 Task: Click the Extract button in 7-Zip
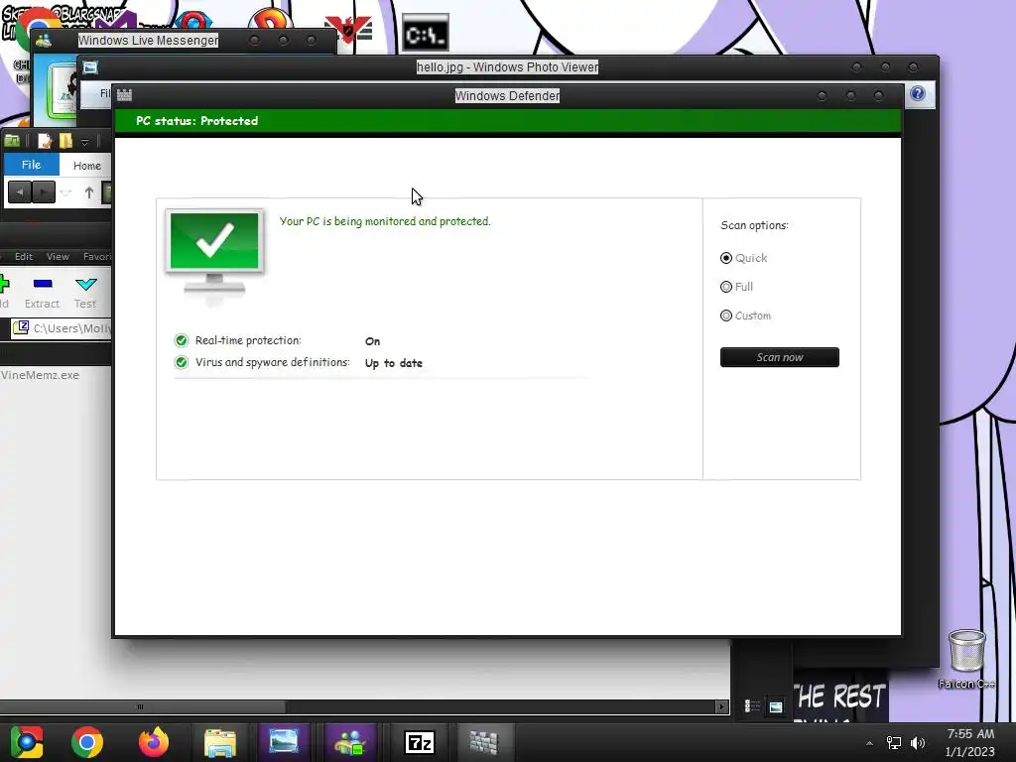[x=42, y=293]
